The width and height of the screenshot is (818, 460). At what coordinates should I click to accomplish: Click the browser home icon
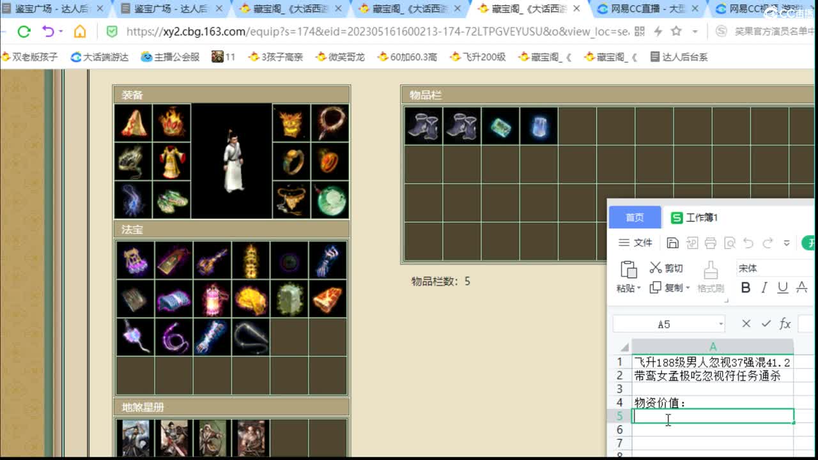pyautogui.click(x=80, y=31)
